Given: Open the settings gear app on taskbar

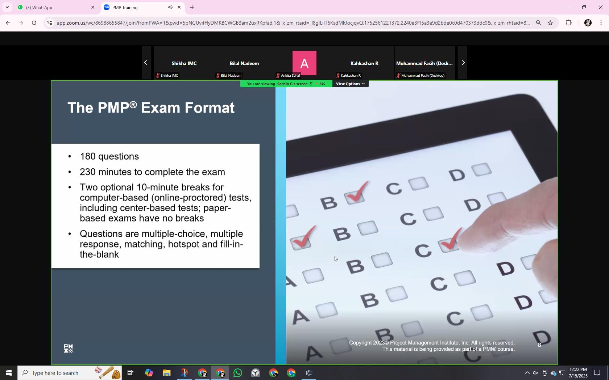Looking at the screenshot, I should (309, 373).
